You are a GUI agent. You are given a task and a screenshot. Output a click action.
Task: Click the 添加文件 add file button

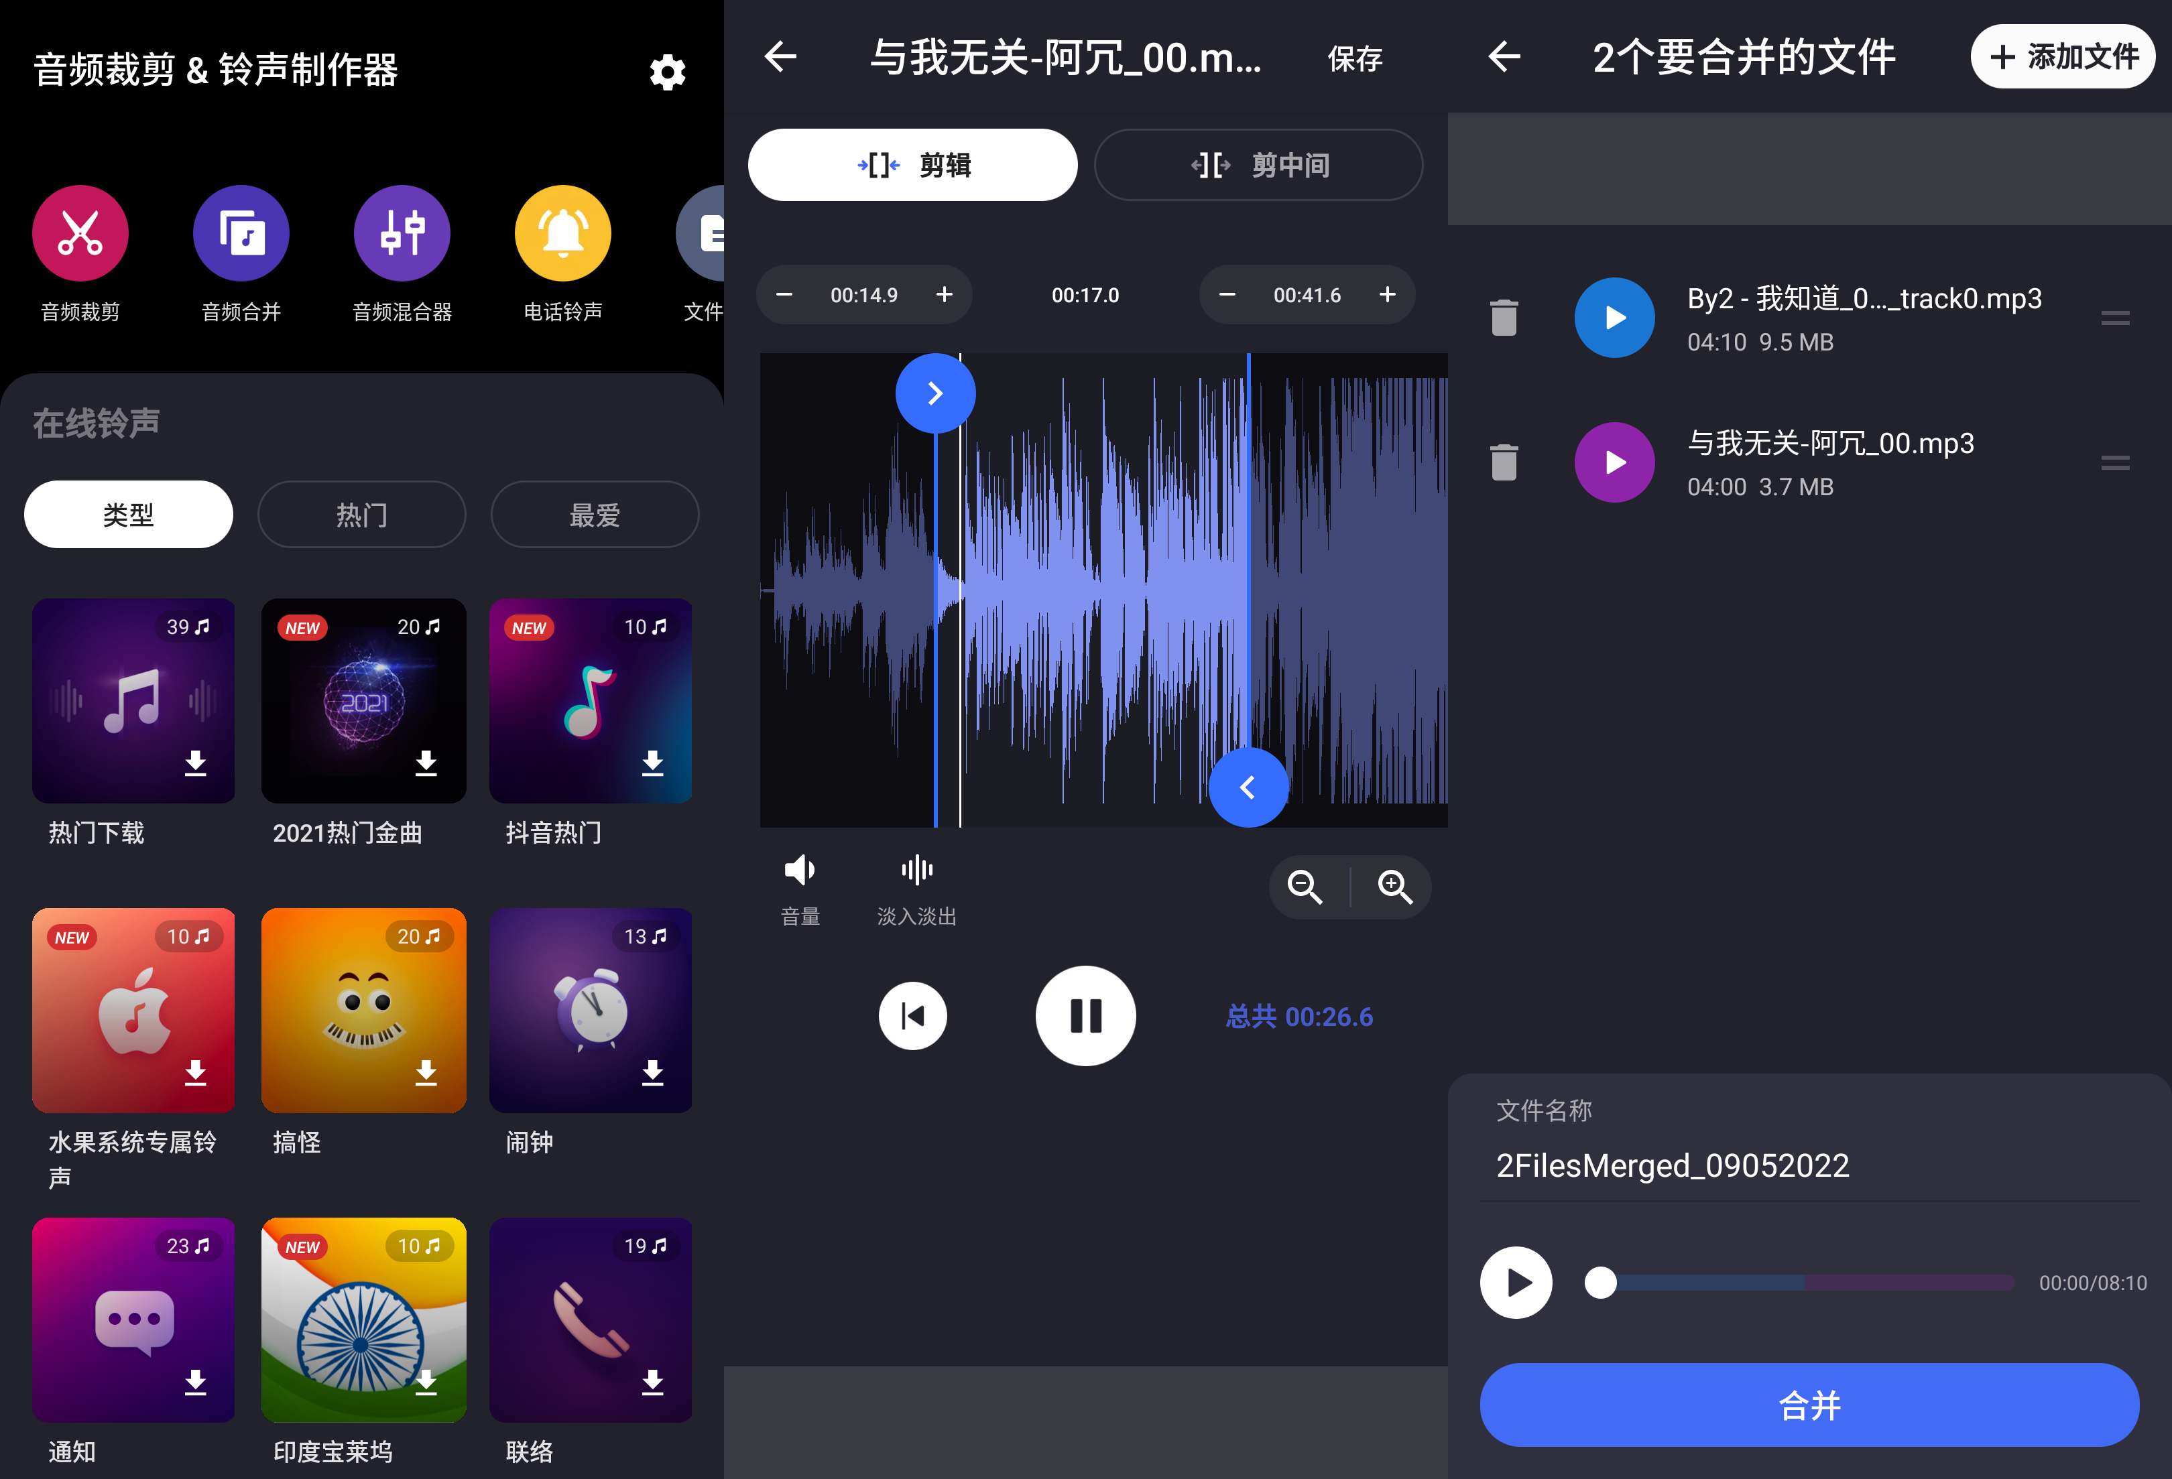pyautogui.click(x=2063, y=57)
